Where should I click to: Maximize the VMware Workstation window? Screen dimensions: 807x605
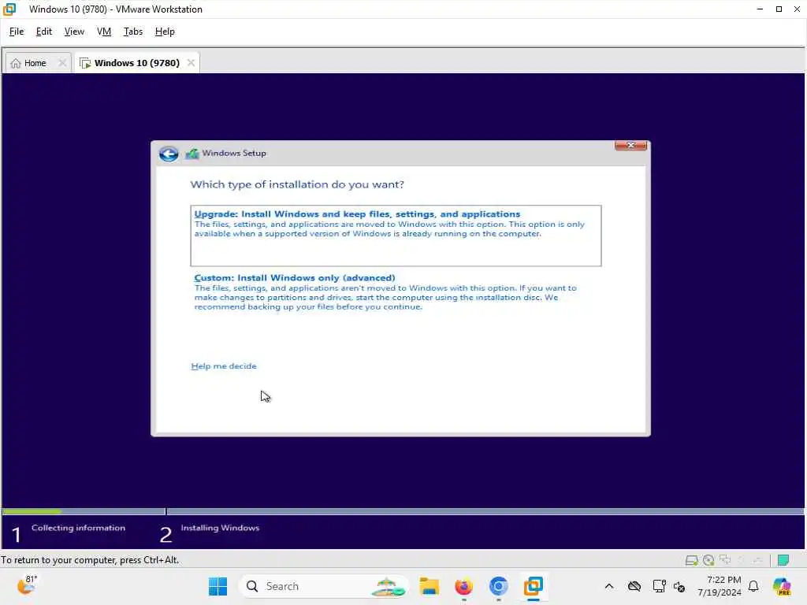click(779, 9)
